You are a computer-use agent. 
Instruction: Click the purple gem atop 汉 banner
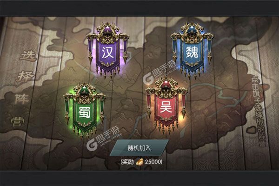(x=108, y=29)
